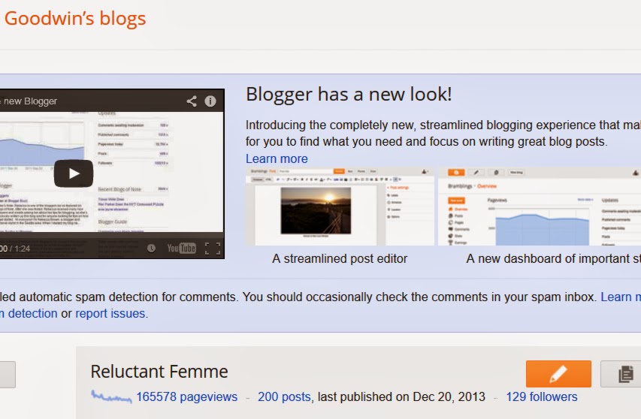Image resolution: width=641 pixels, height=419 pixels.
Task: Open the video on YouTube logo
Action: [x=182, y=249]
